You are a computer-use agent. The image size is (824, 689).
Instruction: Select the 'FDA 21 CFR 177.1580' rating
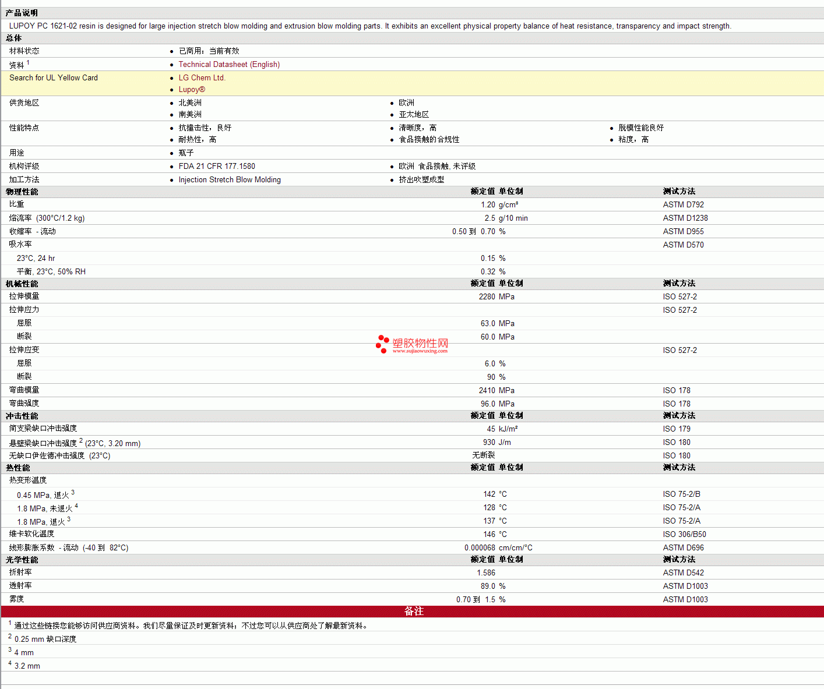tap(217, 167)
